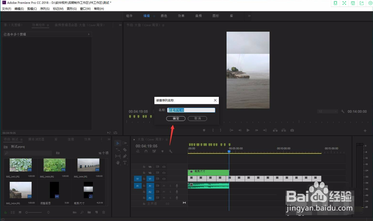Open 项目: 测试 panel menu
This screenshot has width=373, height=221.
(21, 139)
